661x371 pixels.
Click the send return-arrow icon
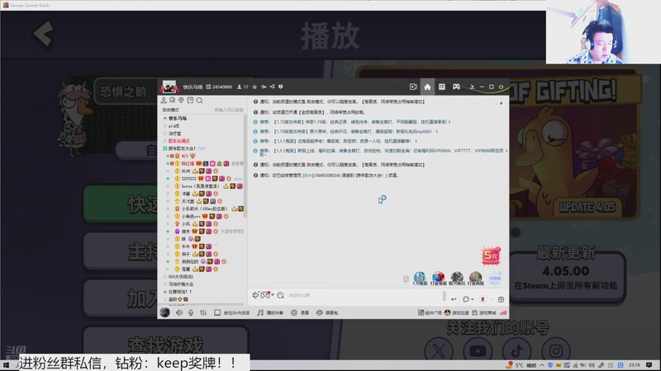454,299
